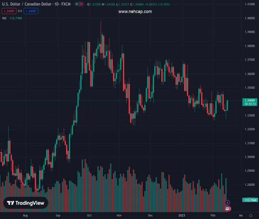This screenshot has width=259, height=219.
Task: Click the TradingView logo badge
Action: (x=26, y=203)
